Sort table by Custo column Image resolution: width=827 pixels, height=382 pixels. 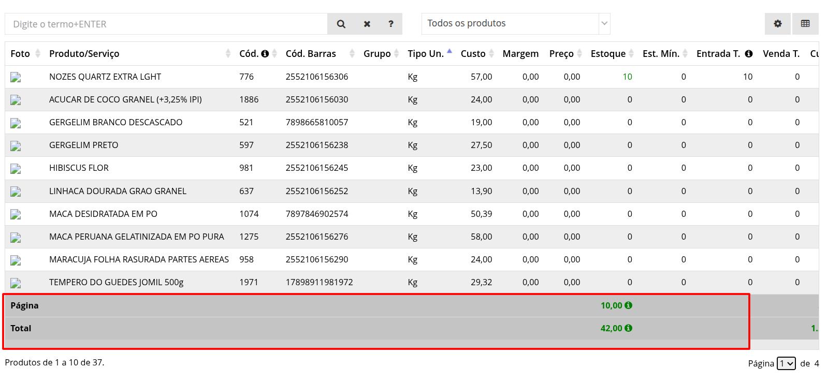click(473, 54)
